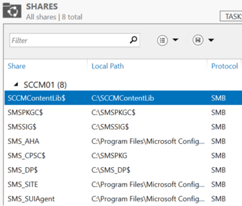The height and width of the screenshot is (206, 242).
Task: Select the SMS_CPSC$ share row
Action: pos(123,156)
